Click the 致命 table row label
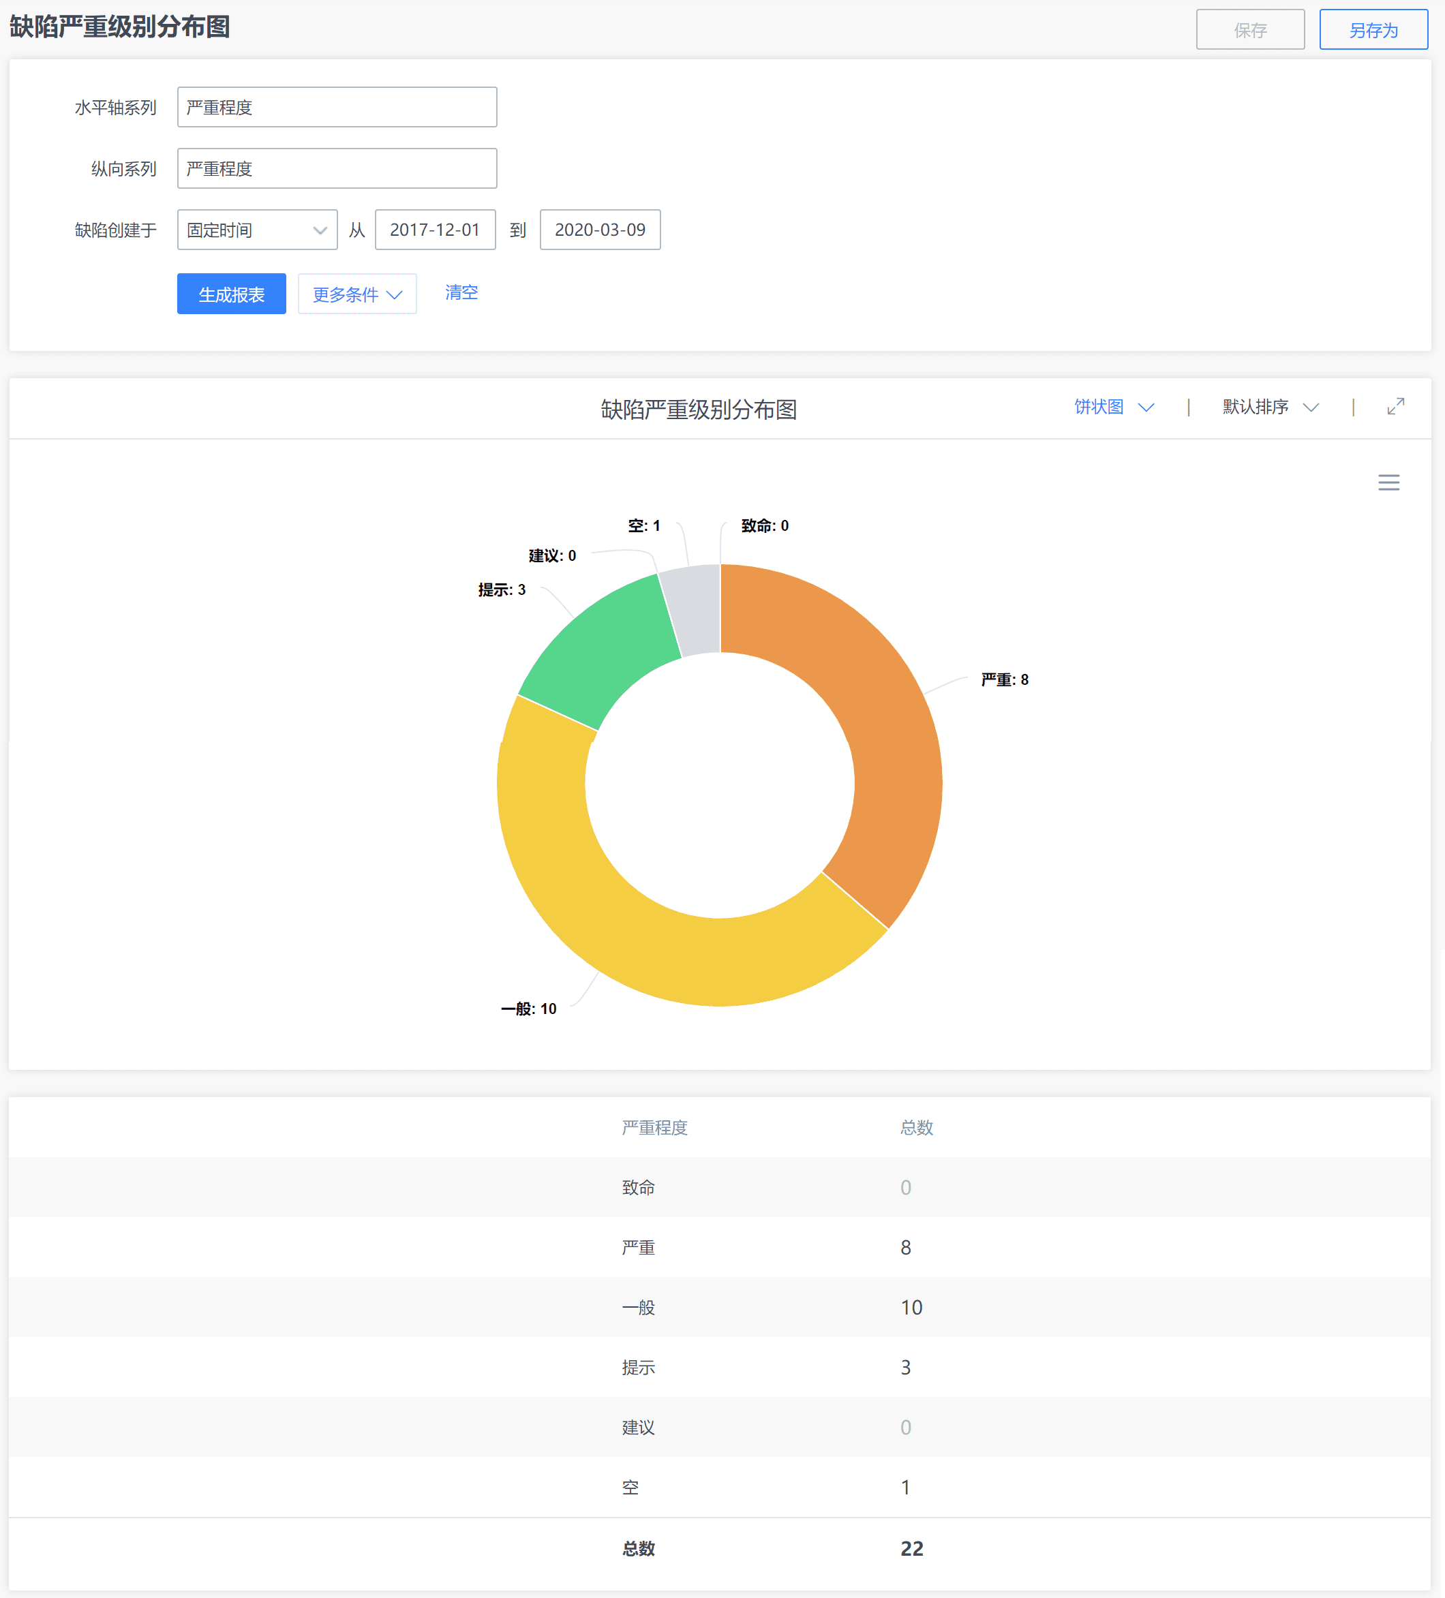This screenshot has height=1598, width=1445. pos(638,1187)
